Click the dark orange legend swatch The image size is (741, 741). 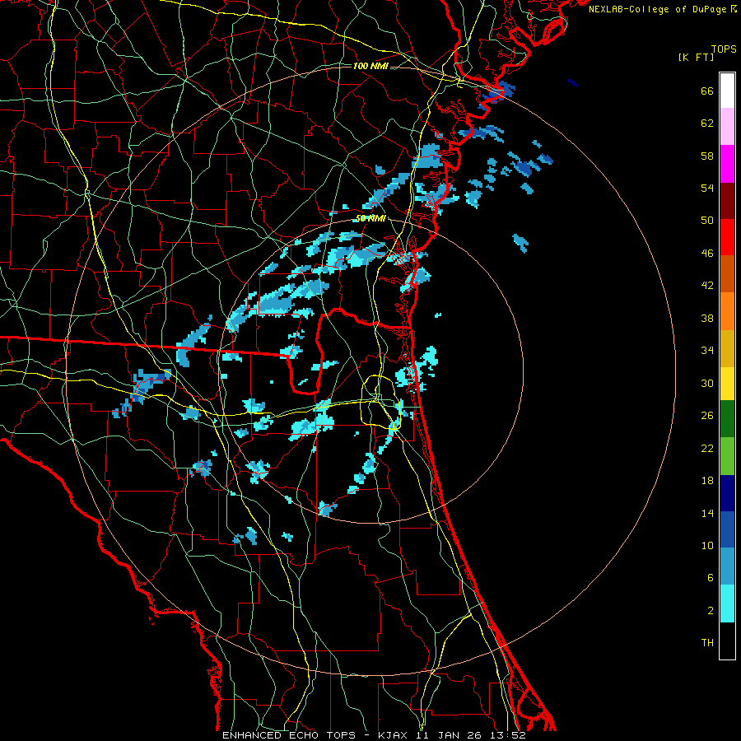click(x=727, y=274)
